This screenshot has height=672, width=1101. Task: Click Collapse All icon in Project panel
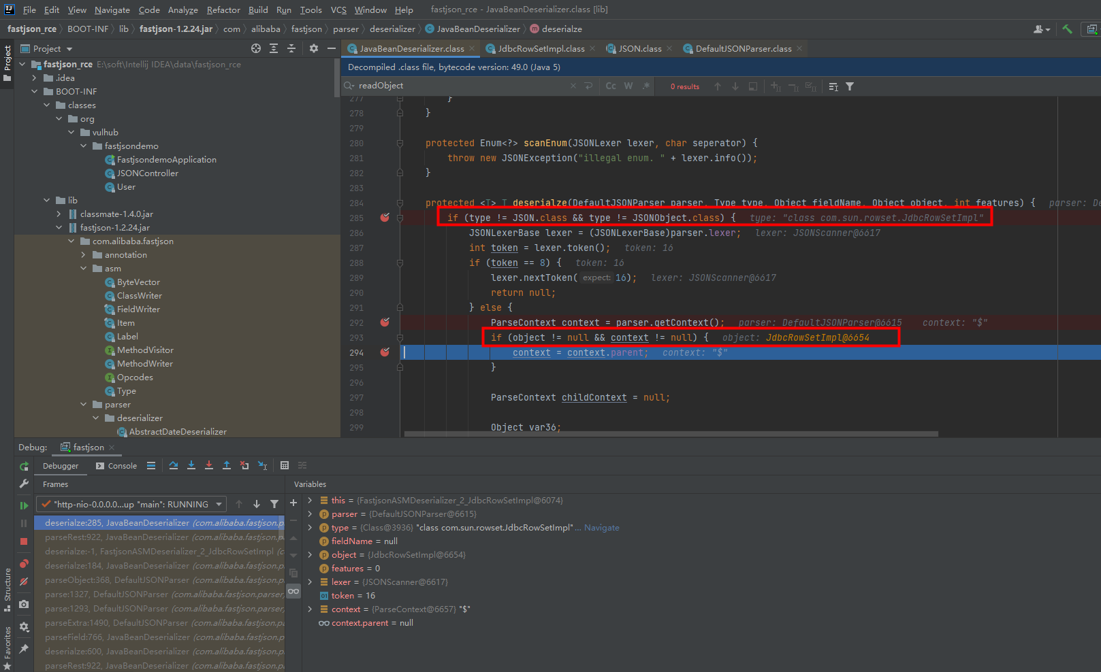(291, 48)
